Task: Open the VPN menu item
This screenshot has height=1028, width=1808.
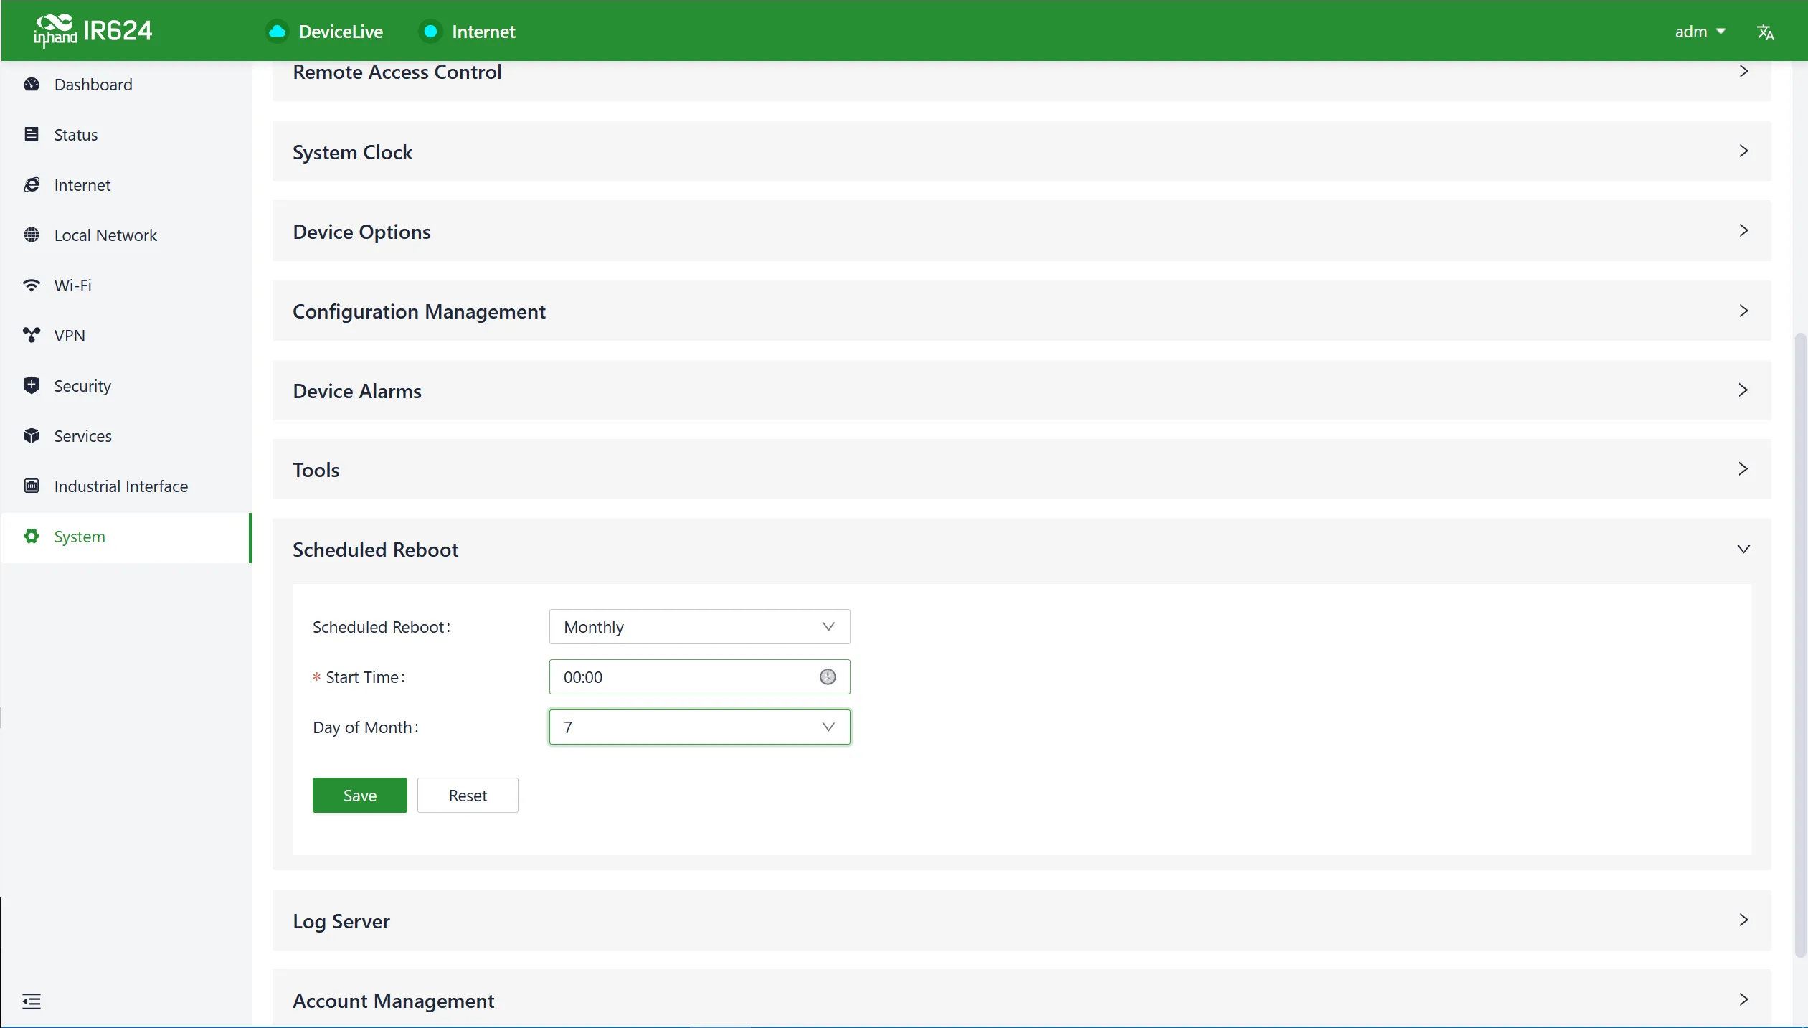Action: [126, 335]
